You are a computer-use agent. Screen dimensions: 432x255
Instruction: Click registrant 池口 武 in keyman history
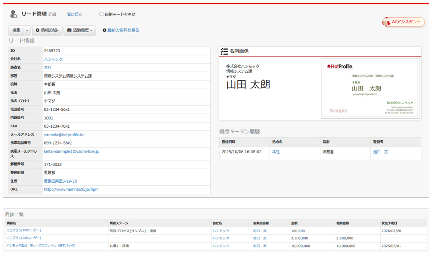point(380,152)
